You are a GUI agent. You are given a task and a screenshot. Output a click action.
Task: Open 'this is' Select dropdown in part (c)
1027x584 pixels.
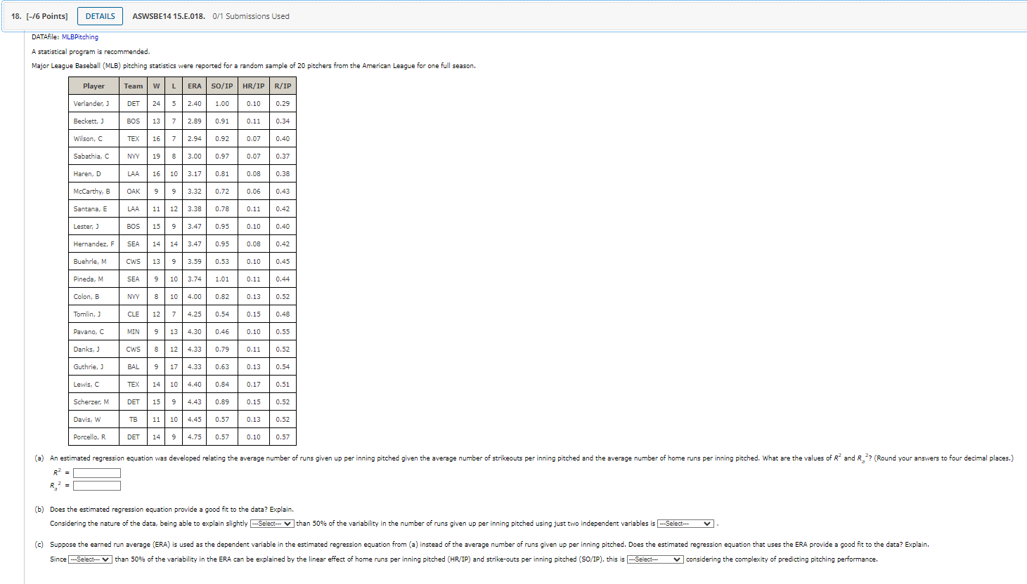pos(654,559)
